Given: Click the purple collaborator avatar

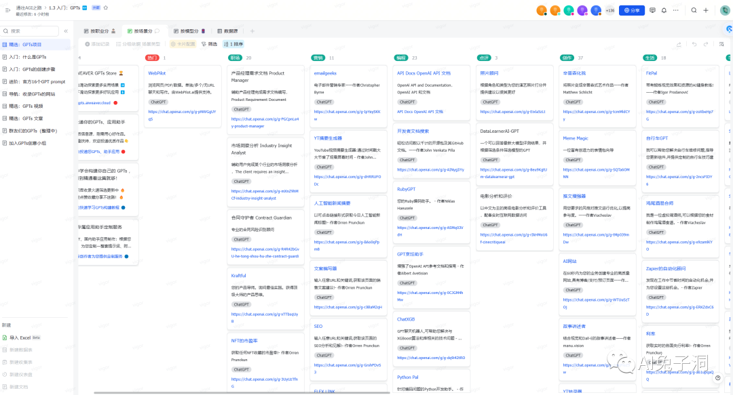Looking at the screenshot, I should 582,10.
